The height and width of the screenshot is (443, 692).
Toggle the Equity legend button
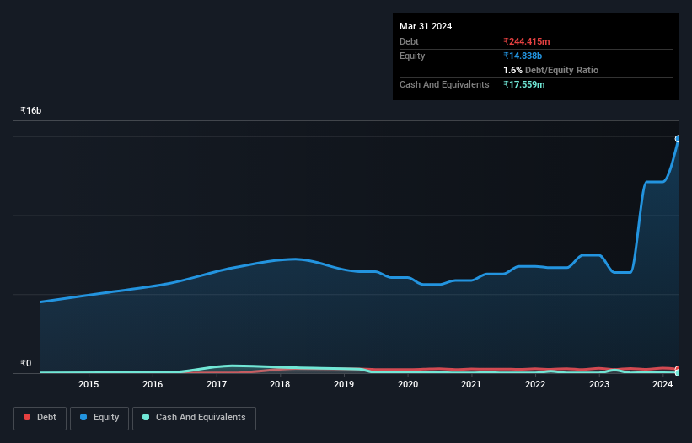coord(99,418)
